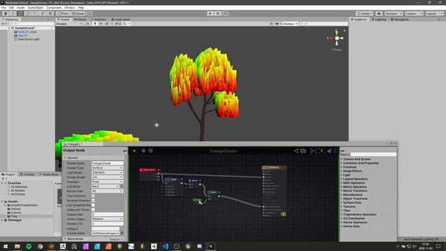Click the Shader Name input field

point(107,163)
